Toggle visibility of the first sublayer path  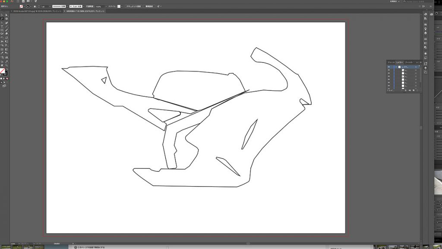(x=389, y=71)
